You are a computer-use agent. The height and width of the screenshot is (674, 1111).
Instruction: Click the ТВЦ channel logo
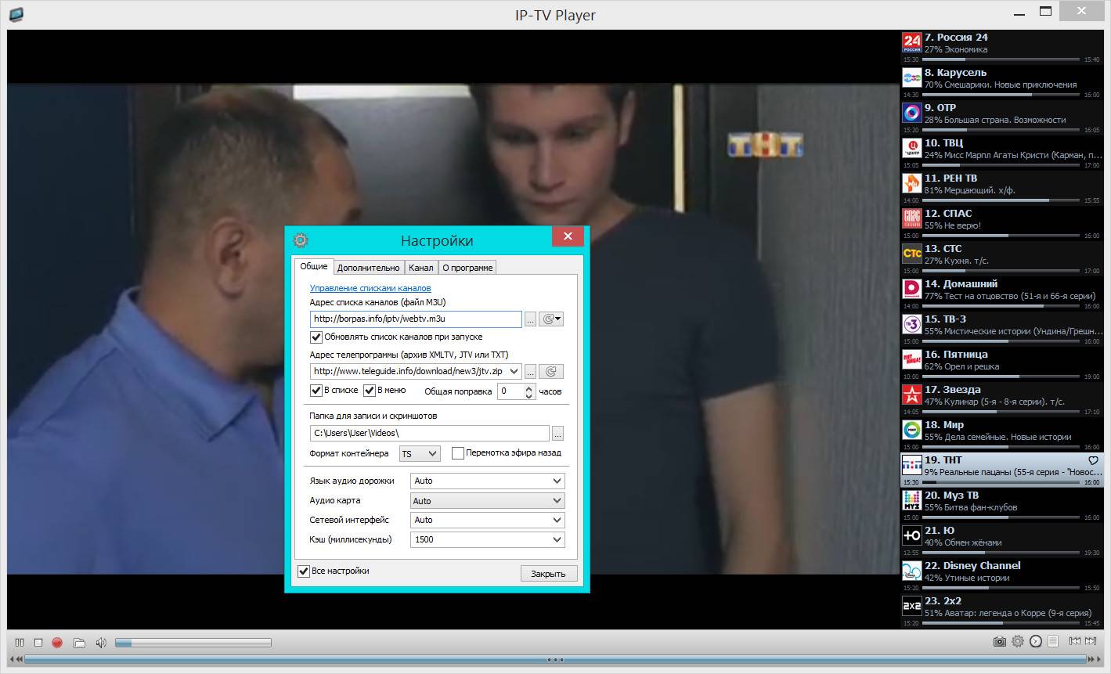click(911, 148)
